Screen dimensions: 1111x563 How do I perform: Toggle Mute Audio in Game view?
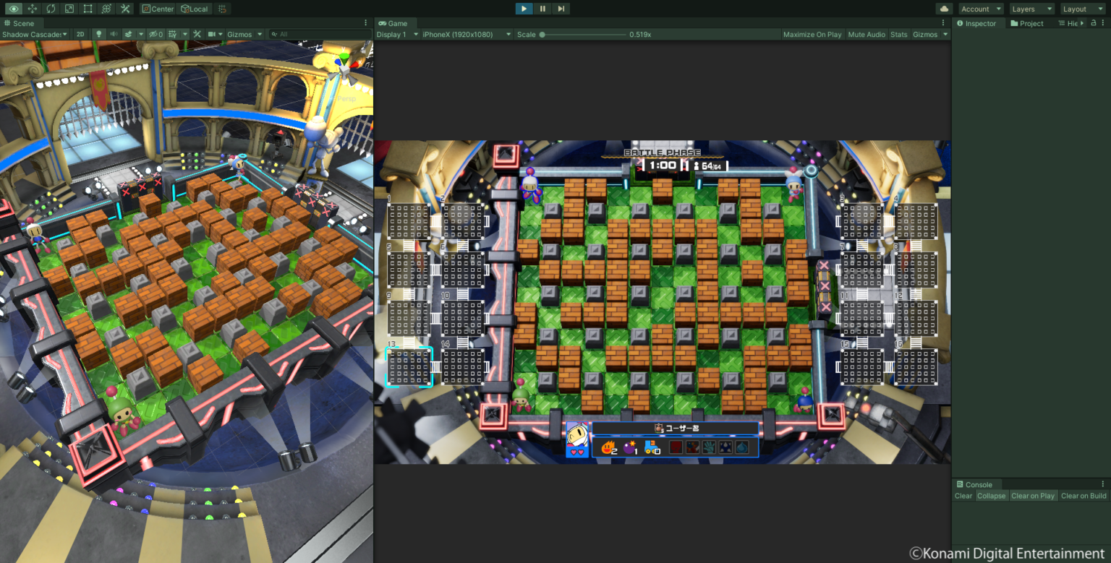(x=866, y=34)
